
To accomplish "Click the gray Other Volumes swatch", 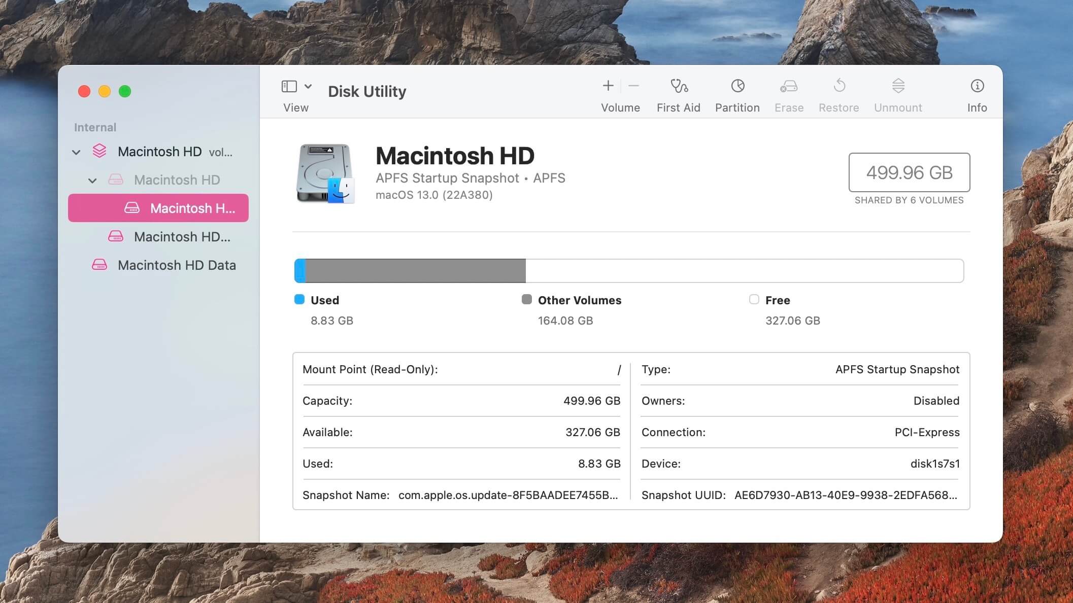I will (527, 299).
